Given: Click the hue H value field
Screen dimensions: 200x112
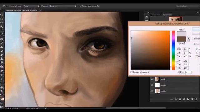Looking at the screenshot, I should (186, 49).
